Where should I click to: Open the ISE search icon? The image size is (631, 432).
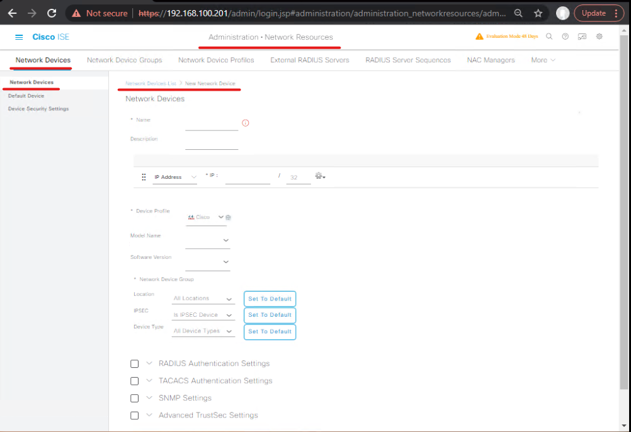(x=549, y=36)
